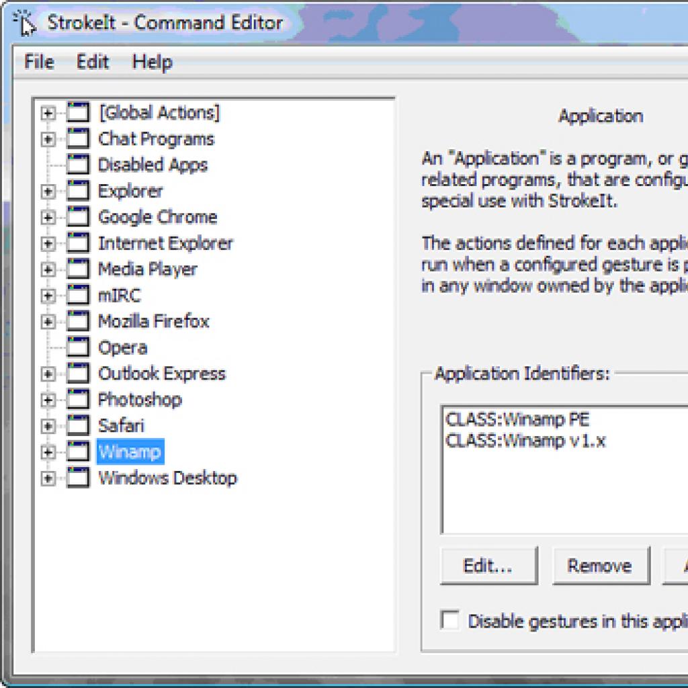Image resolution: width=688 pixels, height=688 pixels.
Task: Choose Google Chrome in the application list
Action: 158,217
